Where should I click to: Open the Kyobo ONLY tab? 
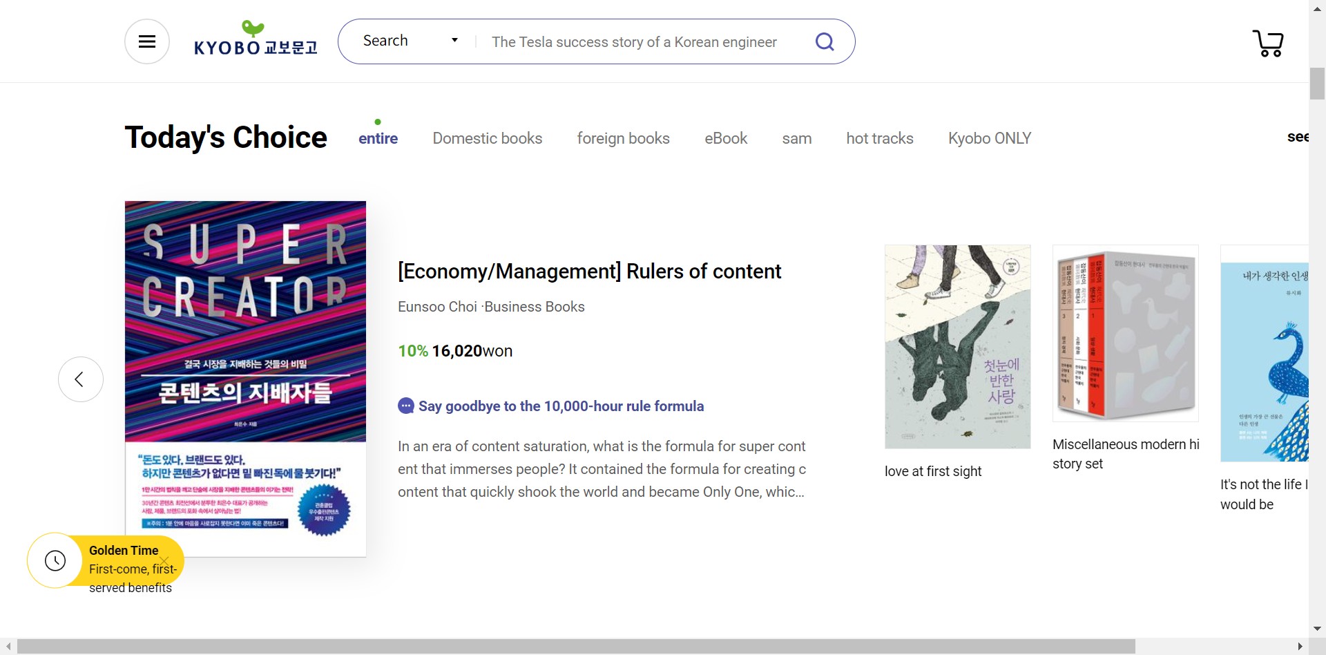pyautogui.click(x=989, y=138)
